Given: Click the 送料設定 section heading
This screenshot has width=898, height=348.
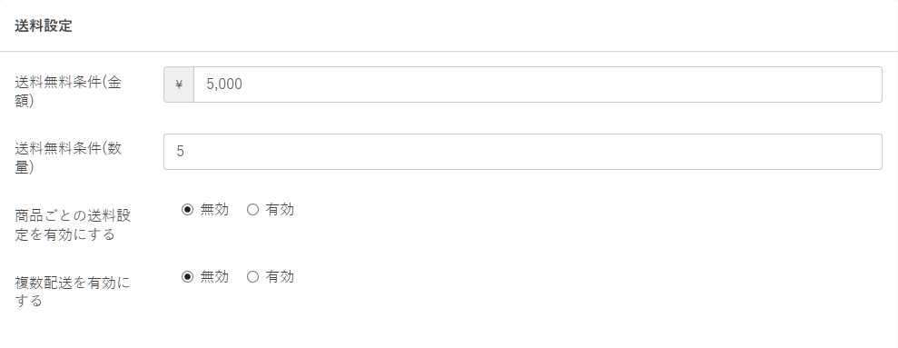Looking at the screenshot, I should [x=44, y=26].
